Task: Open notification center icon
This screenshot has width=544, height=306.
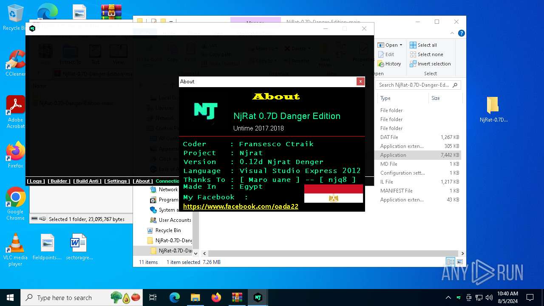Action: (530, 297)
